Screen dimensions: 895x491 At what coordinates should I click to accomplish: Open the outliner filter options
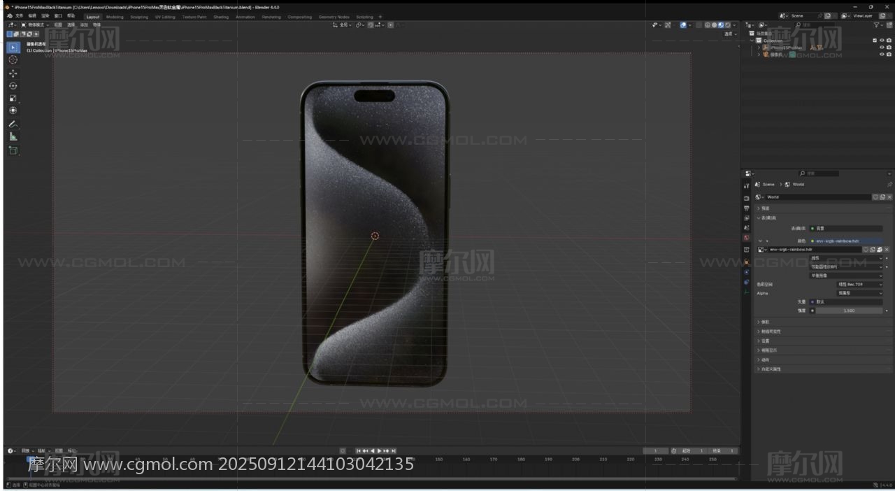[878, 25]
